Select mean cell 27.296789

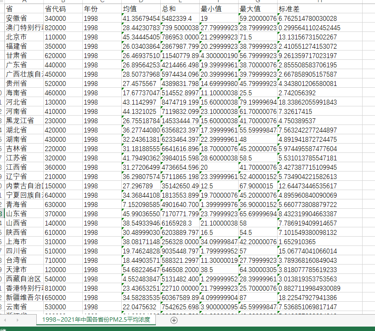(141, 186)
